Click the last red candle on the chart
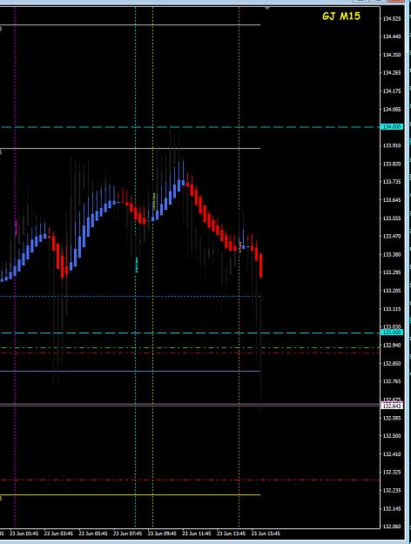 tap(260, 265)
